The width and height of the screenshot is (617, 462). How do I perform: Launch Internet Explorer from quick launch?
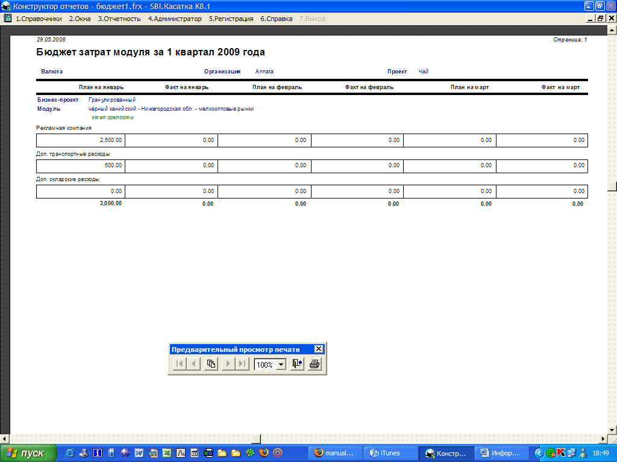point(70,453)
